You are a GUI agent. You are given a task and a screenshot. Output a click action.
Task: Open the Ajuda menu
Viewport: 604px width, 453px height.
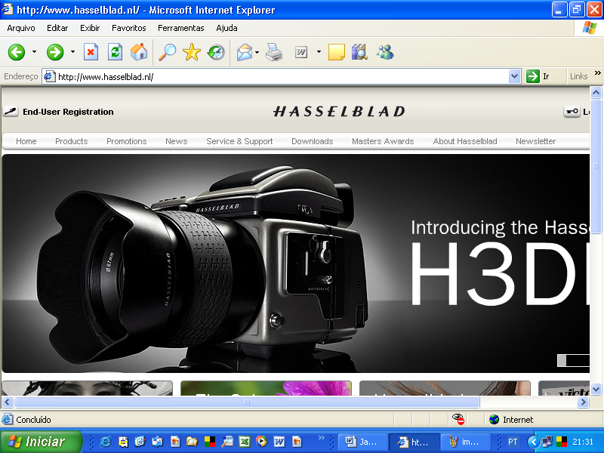226,28
